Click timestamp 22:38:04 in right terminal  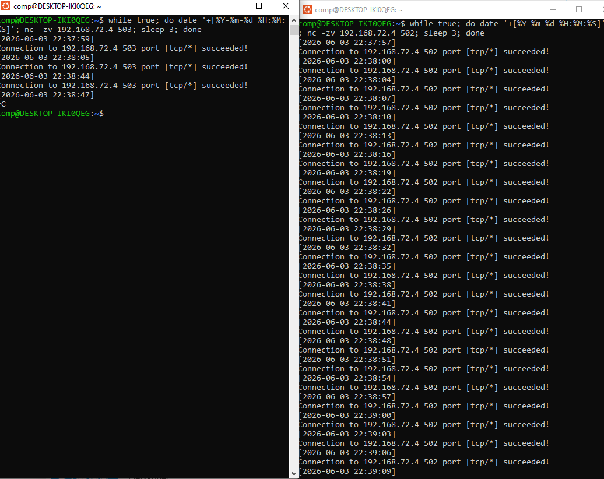(347, 80)
